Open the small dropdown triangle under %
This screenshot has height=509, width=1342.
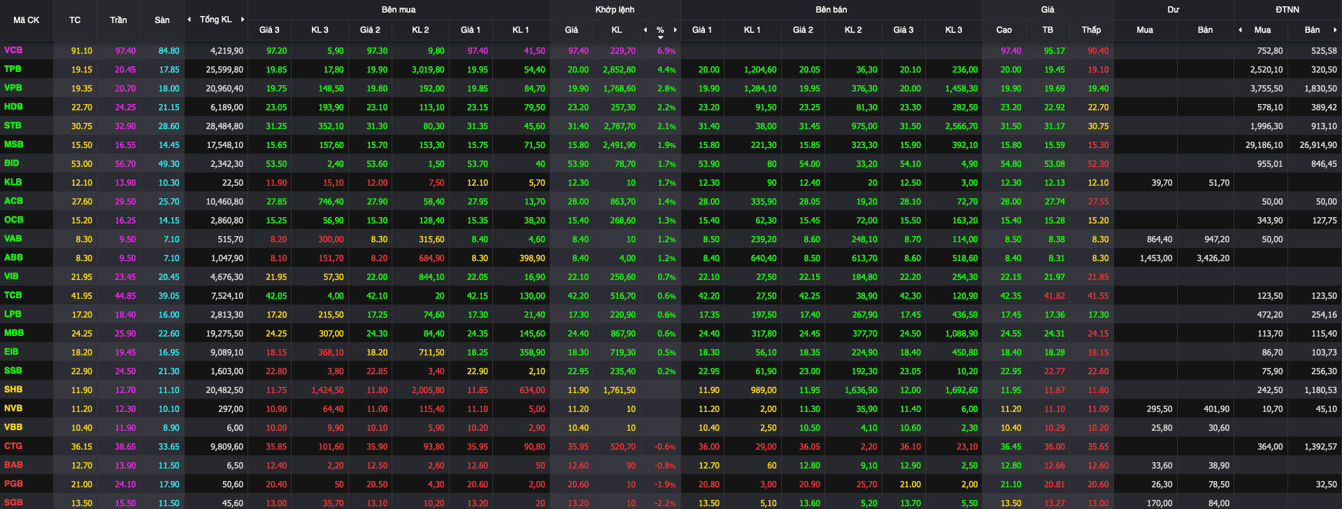660,37
